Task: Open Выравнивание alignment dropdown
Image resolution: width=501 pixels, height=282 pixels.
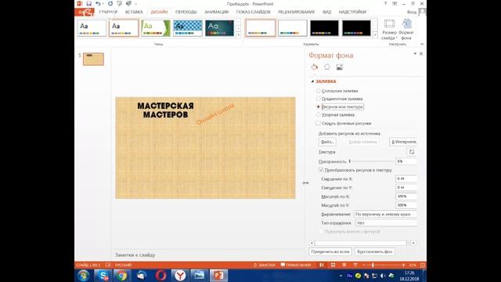Action: click(386, 214)
